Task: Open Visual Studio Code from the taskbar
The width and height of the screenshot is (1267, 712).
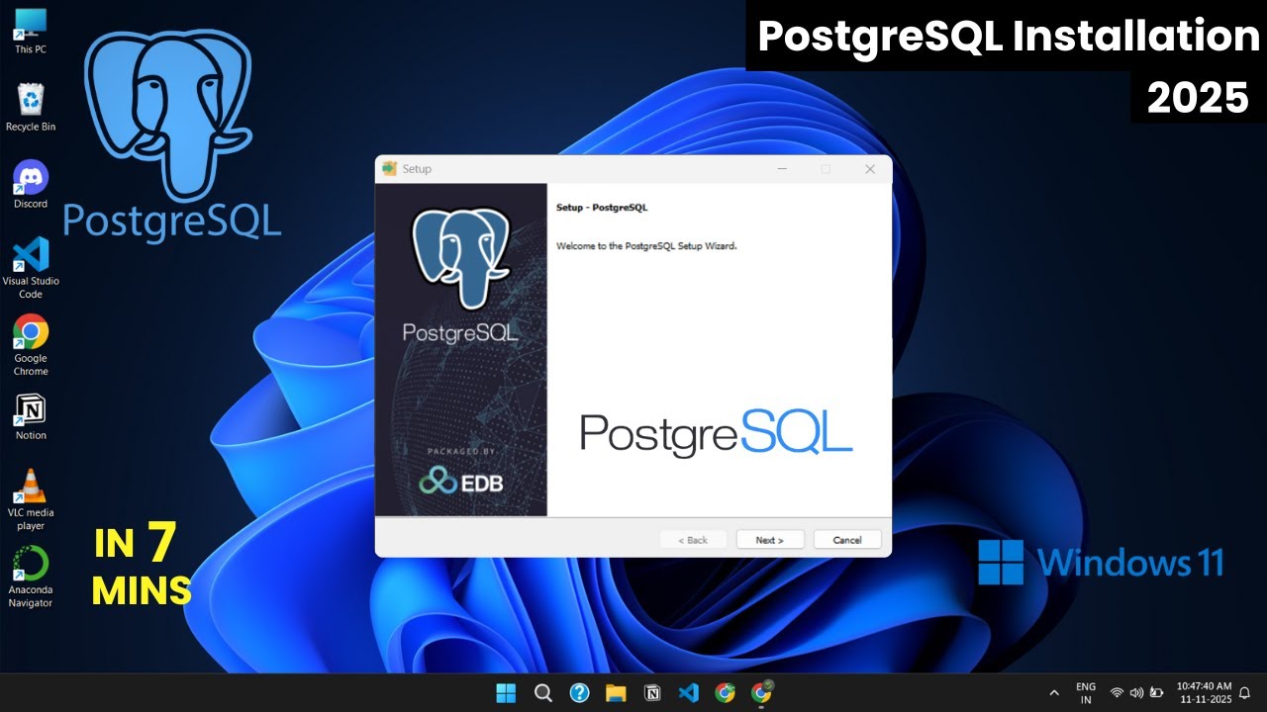Action: pyautogui.click(x=689, y=692)
